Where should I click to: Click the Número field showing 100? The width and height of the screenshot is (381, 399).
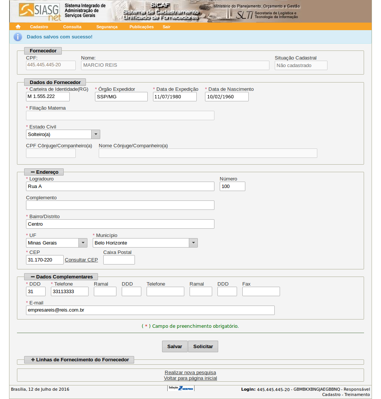click(233, 186)
